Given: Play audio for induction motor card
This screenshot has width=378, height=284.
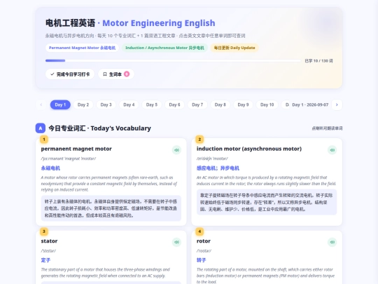Looking at the screenshot, I should tap(332, 150).
